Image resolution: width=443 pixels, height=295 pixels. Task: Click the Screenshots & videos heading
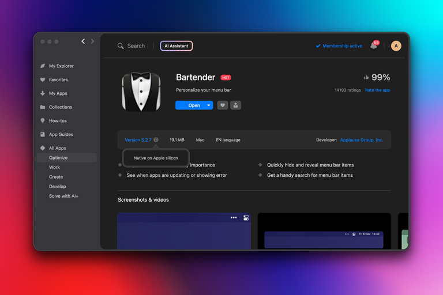click(x=143, y=199)
